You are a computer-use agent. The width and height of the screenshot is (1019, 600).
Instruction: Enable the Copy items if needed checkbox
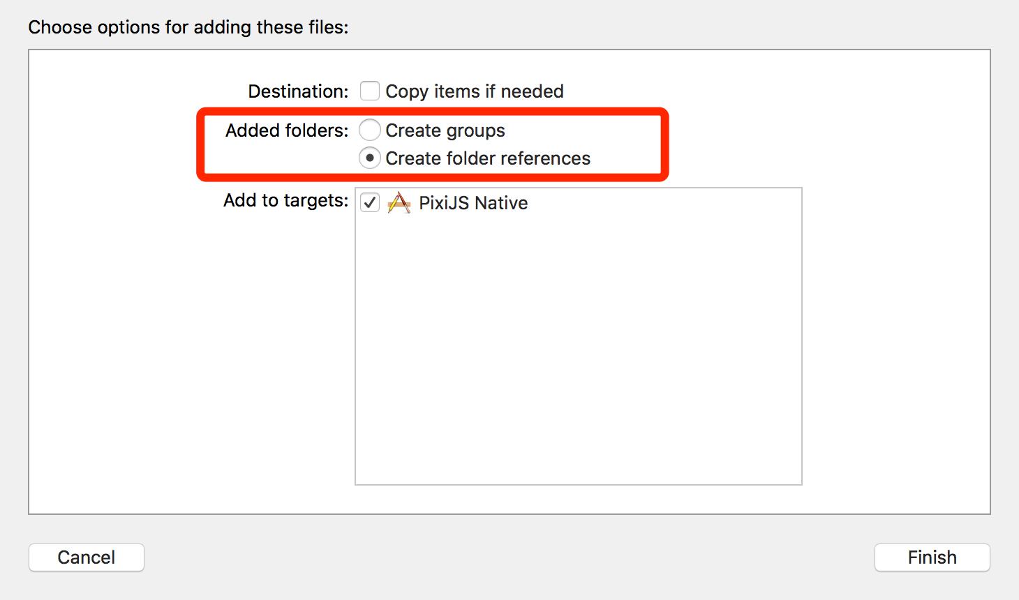[370, 91]
